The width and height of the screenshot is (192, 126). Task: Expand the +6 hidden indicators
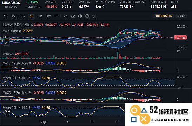(4, 37)
